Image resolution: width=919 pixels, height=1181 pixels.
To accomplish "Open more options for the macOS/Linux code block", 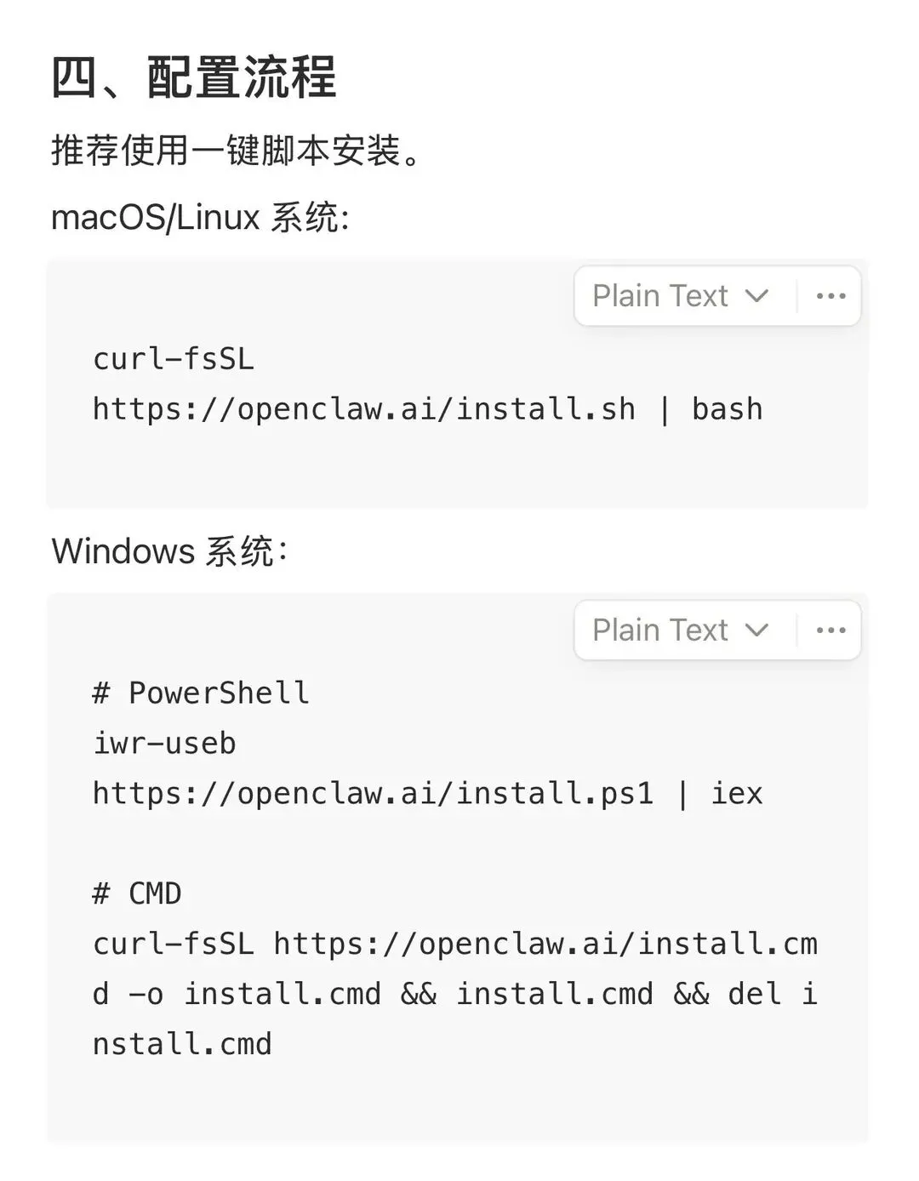I will click(831, 296).
